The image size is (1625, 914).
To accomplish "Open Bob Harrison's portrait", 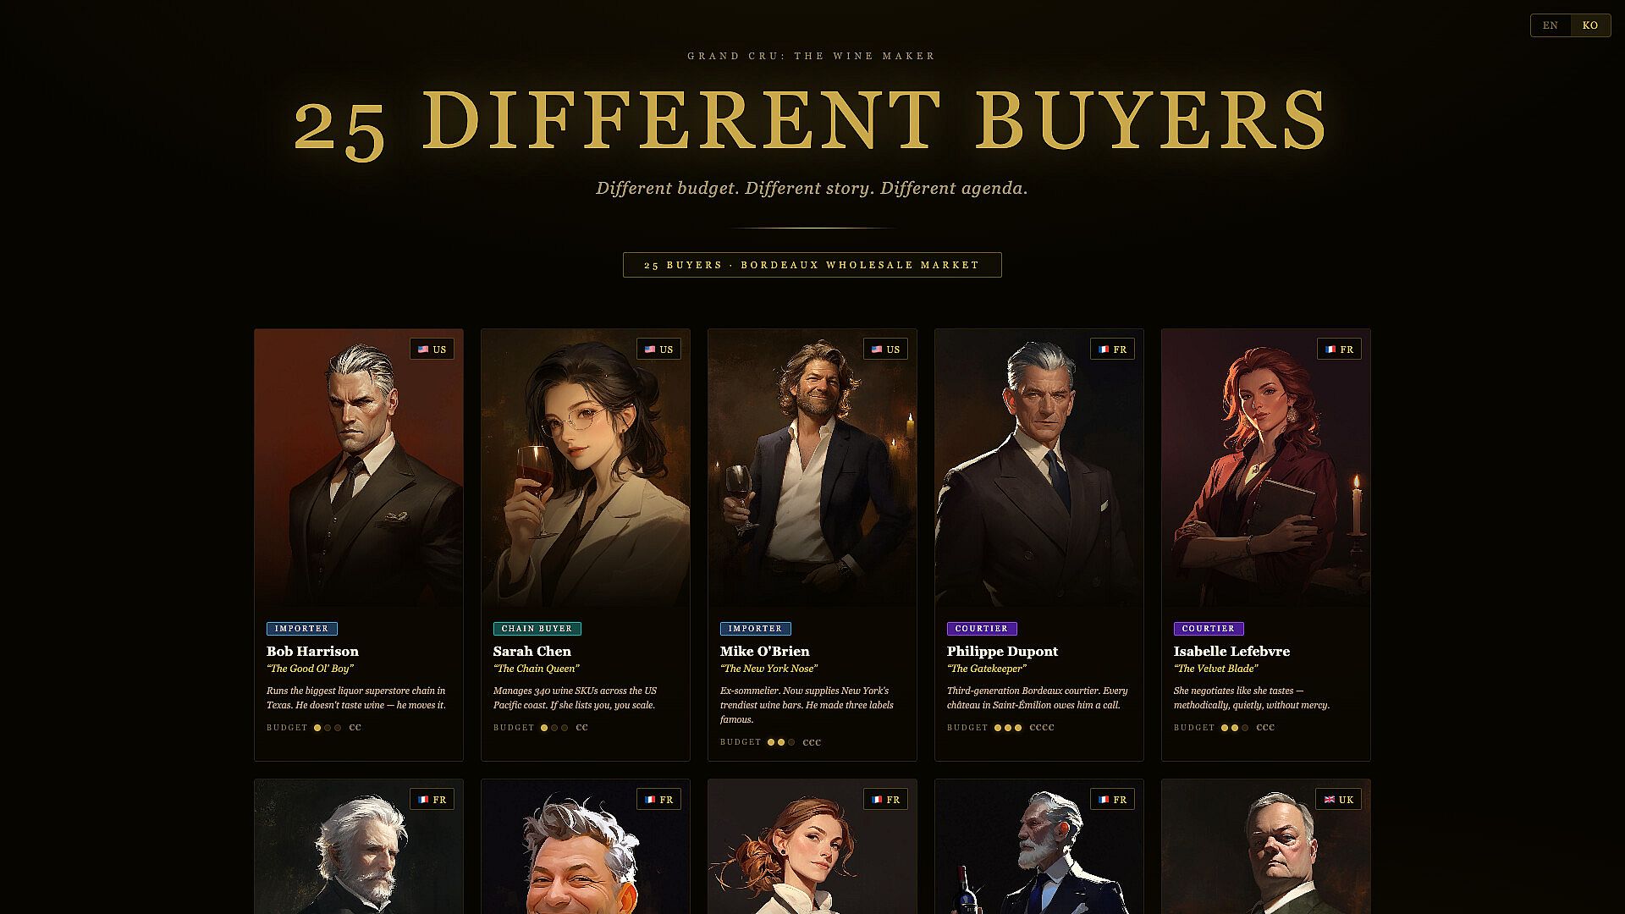I will (359, 468).
